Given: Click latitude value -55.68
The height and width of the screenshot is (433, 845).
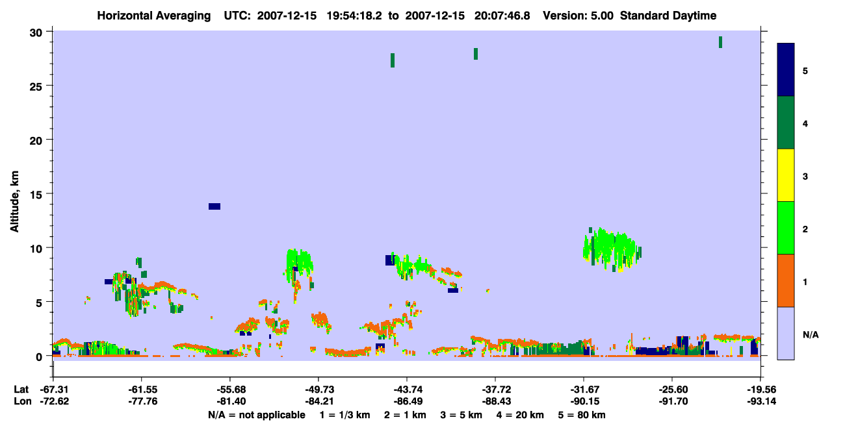Looking at the screenshot, I should (x=230, y=390).
